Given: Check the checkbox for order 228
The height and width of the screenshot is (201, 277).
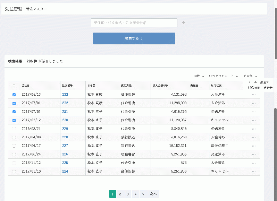Looking at the screenshot, I should coord(14,137).
